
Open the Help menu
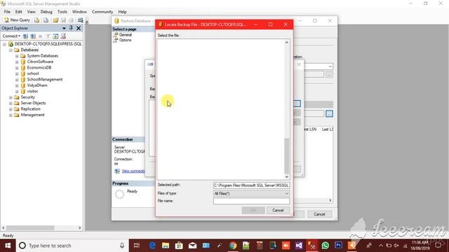point(122,12)
